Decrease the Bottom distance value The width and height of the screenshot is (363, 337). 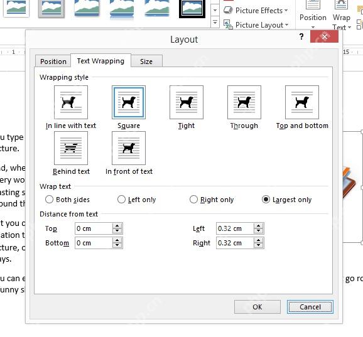pyautogui.click(x=117, y=245)
